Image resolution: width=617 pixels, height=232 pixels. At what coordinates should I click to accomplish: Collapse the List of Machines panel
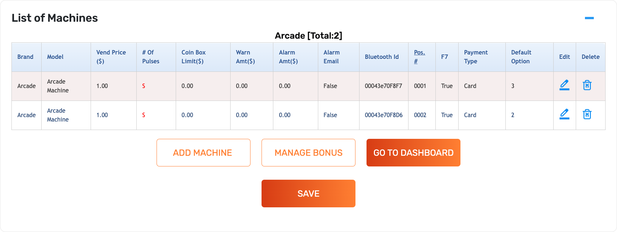(589, 18)
